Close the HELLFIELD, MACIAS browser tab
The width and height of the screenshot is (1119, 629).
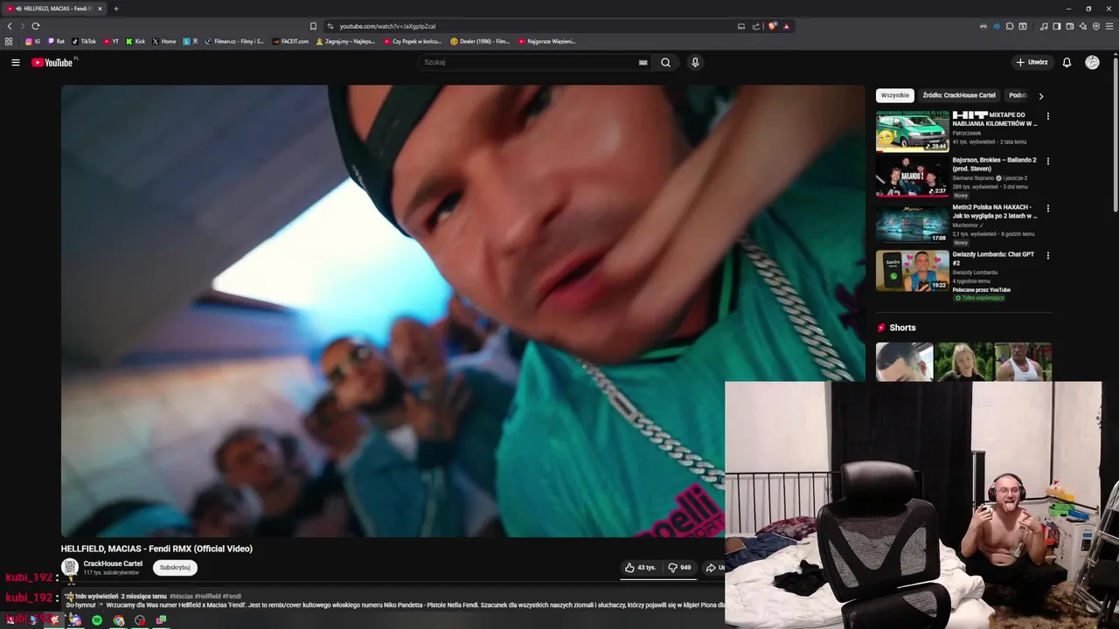[100, 9]
